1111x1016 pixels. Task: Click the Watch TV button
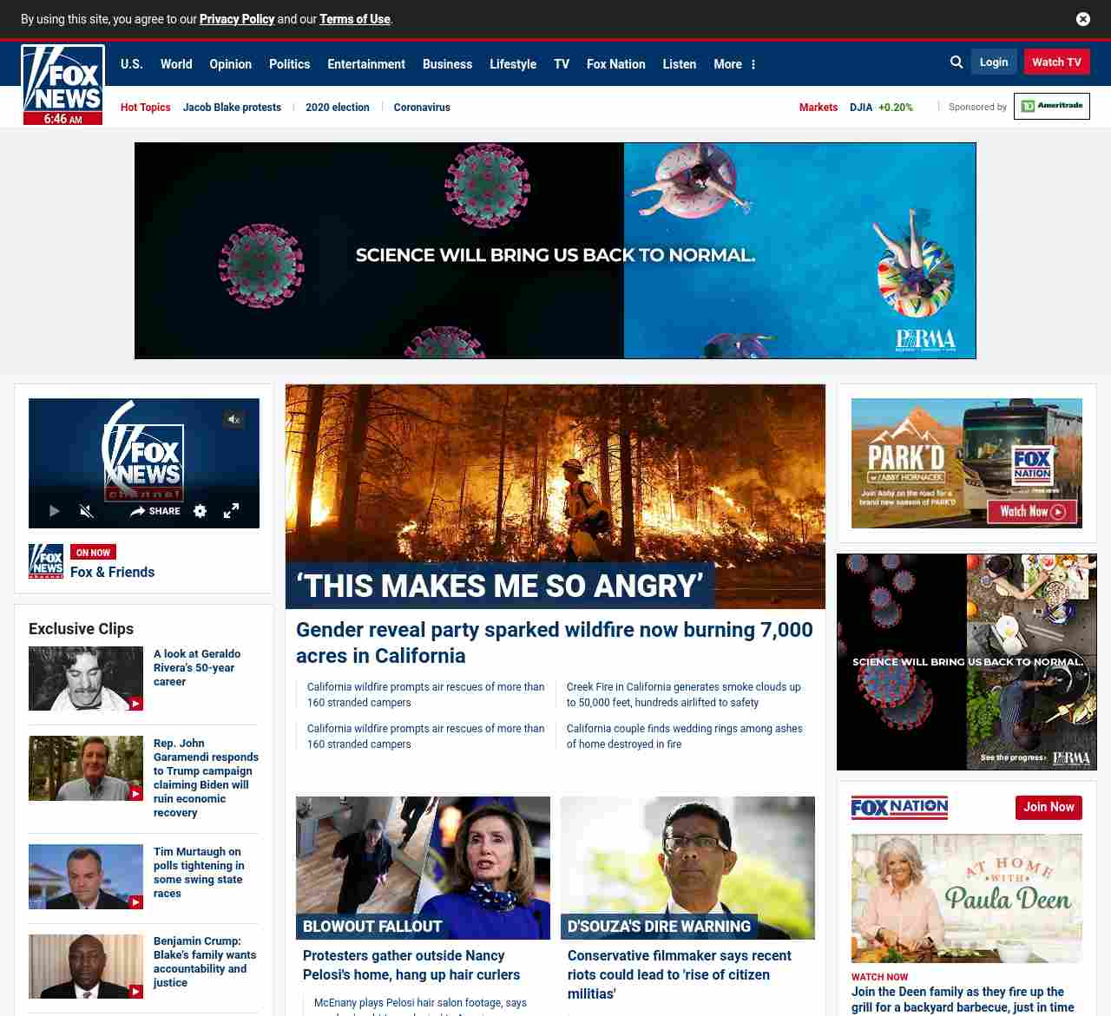click(x=1056, y=62)
